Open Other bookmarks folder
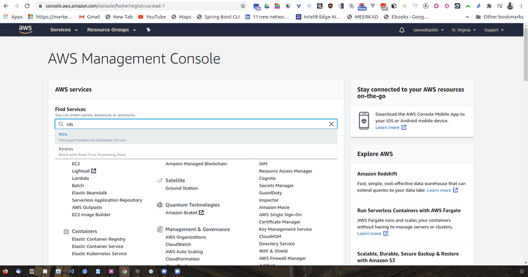Image resolution: width=528 pixels, height=277 pixels. pos(500,17)
